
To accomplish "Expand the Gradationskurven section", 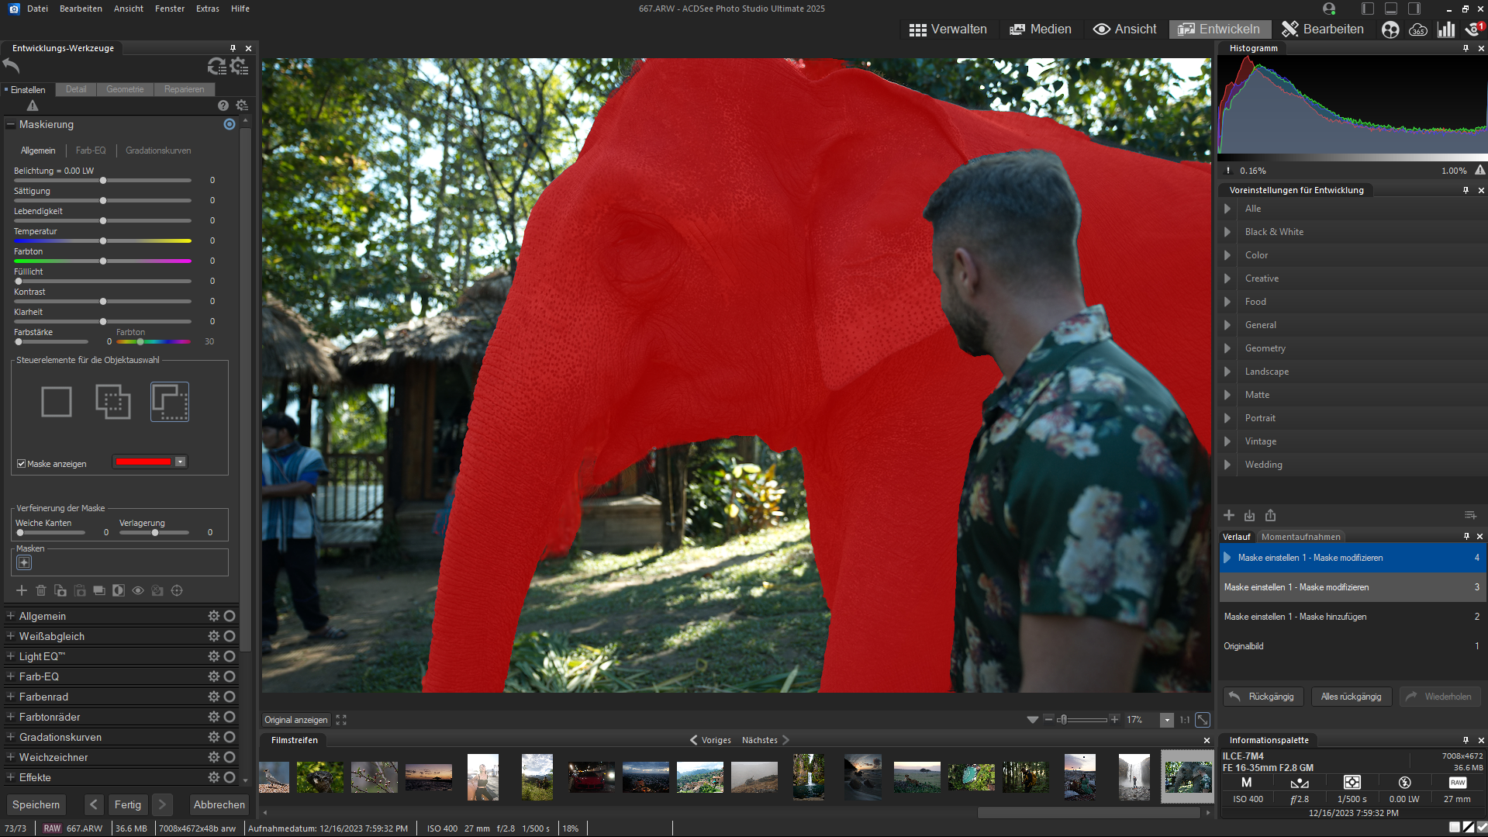I will tap(11, 737).
